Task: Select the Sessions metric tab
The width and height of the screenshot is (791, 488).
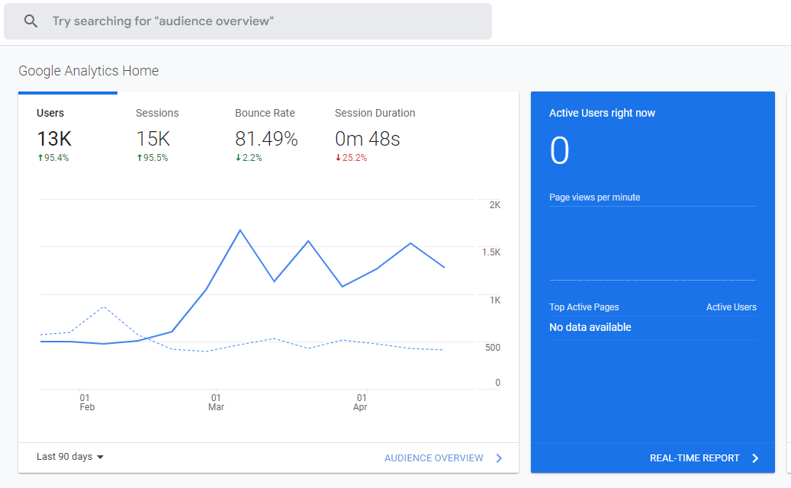Action: (x=157, y=135)
